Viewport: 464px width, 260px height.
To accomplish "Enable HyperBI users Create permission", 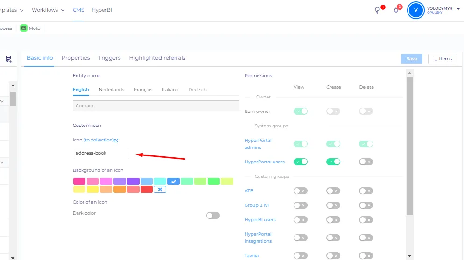I will pos(333,220).
